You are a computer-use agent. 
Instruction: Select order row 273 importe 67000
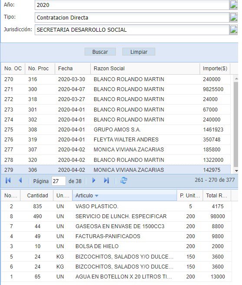point(116,110)
